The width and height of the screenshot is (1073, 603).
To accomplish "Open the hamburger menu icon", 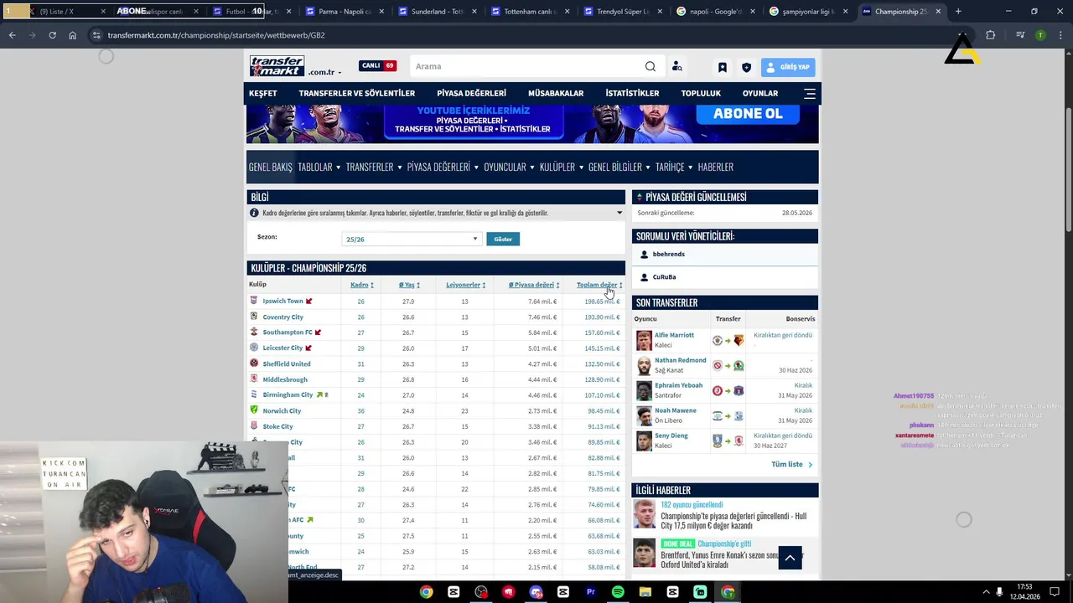I will (x=810, y=94).
